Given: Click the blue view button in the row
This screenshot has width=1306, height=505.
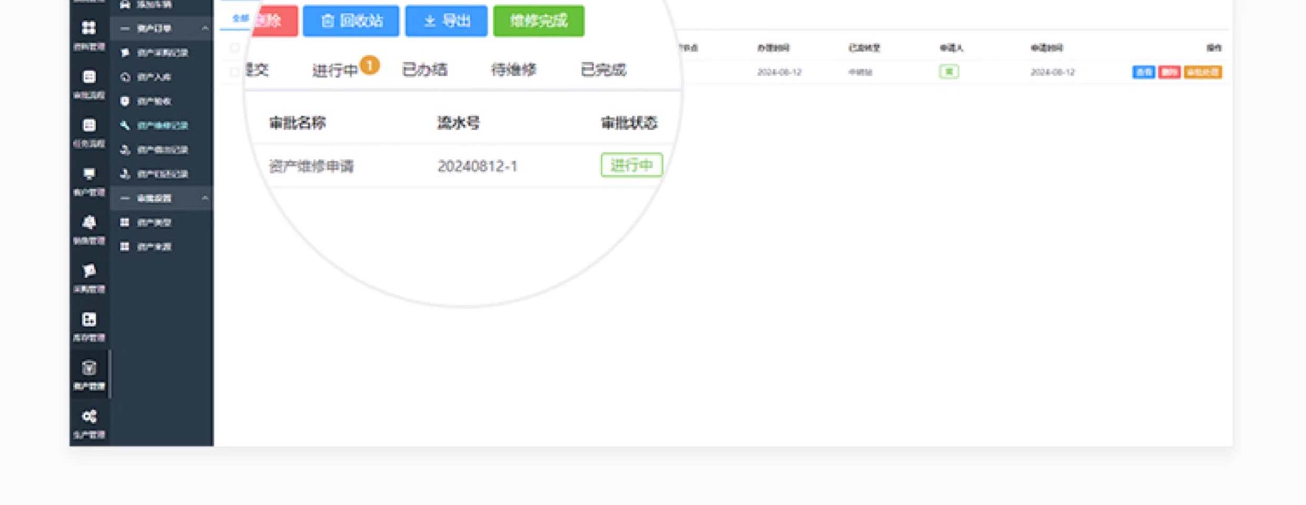Looking at the screenshot, I should click(1143, 72).
